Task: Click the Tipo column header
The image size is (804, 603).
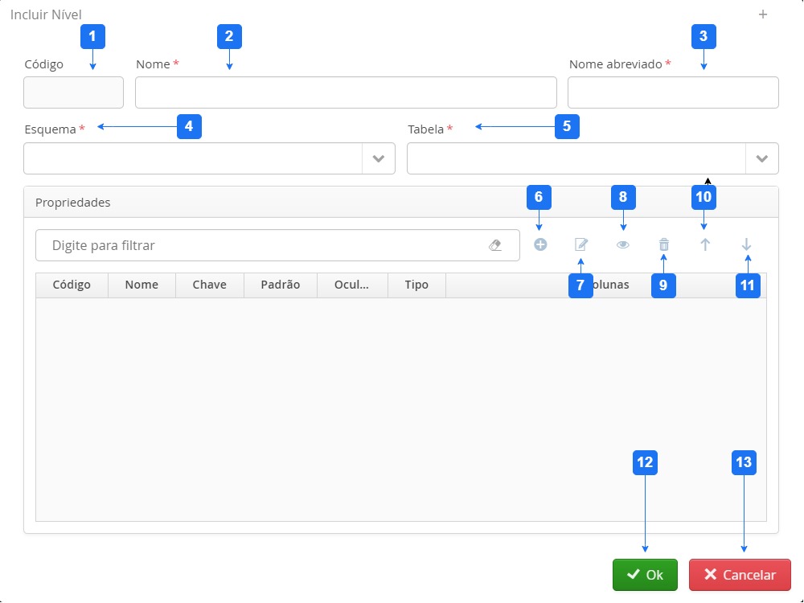Action: click(x=416, y=285)
